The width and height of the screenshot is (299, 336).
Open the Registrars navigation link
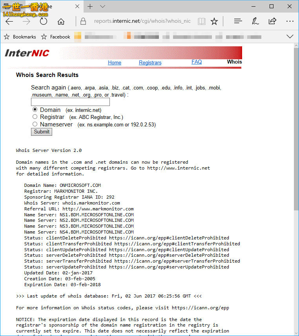150,62
